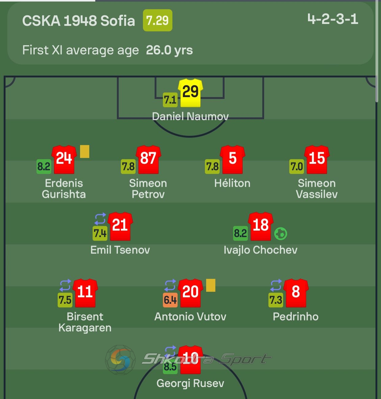This screenshot has height=399, width=381.
Task: Tap the yellow card beside Antonio Vutov
Action: [x=211, y=285]
